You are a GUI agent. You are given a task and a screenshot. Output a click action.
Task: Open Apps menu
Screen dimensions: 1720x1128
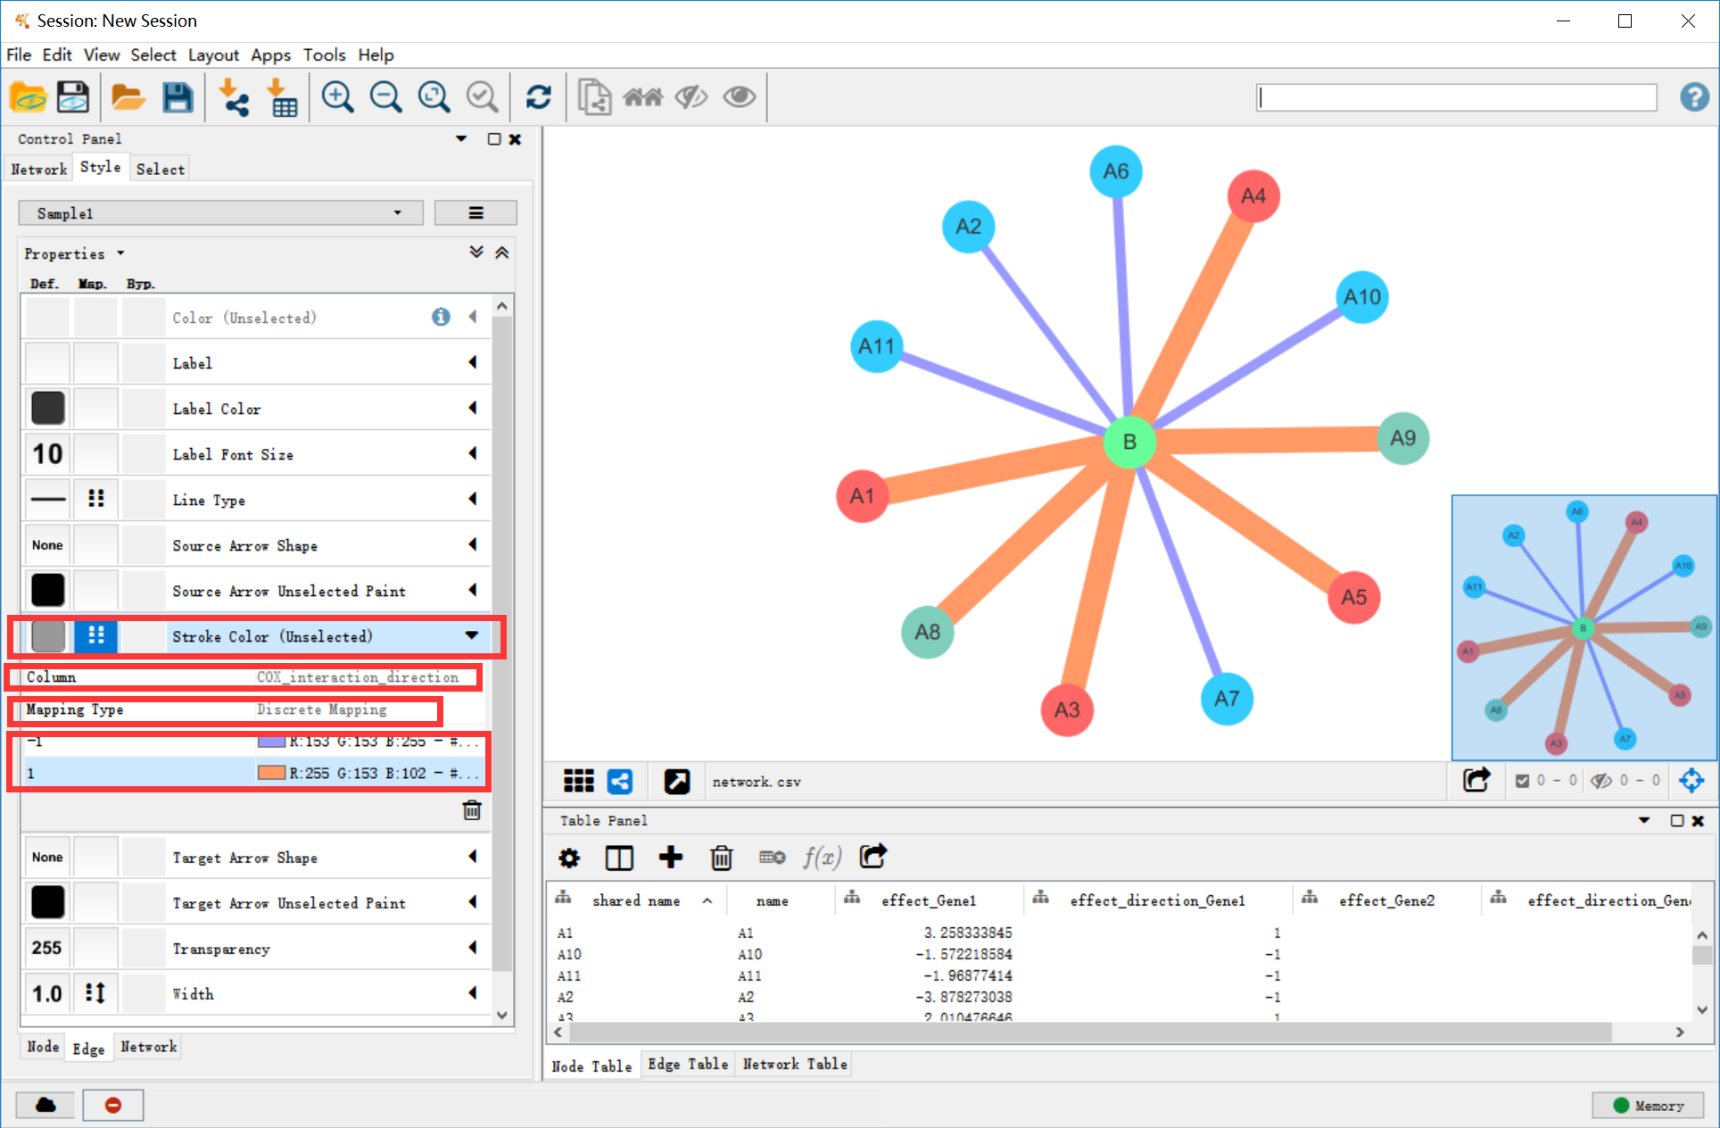click(270, 54)
